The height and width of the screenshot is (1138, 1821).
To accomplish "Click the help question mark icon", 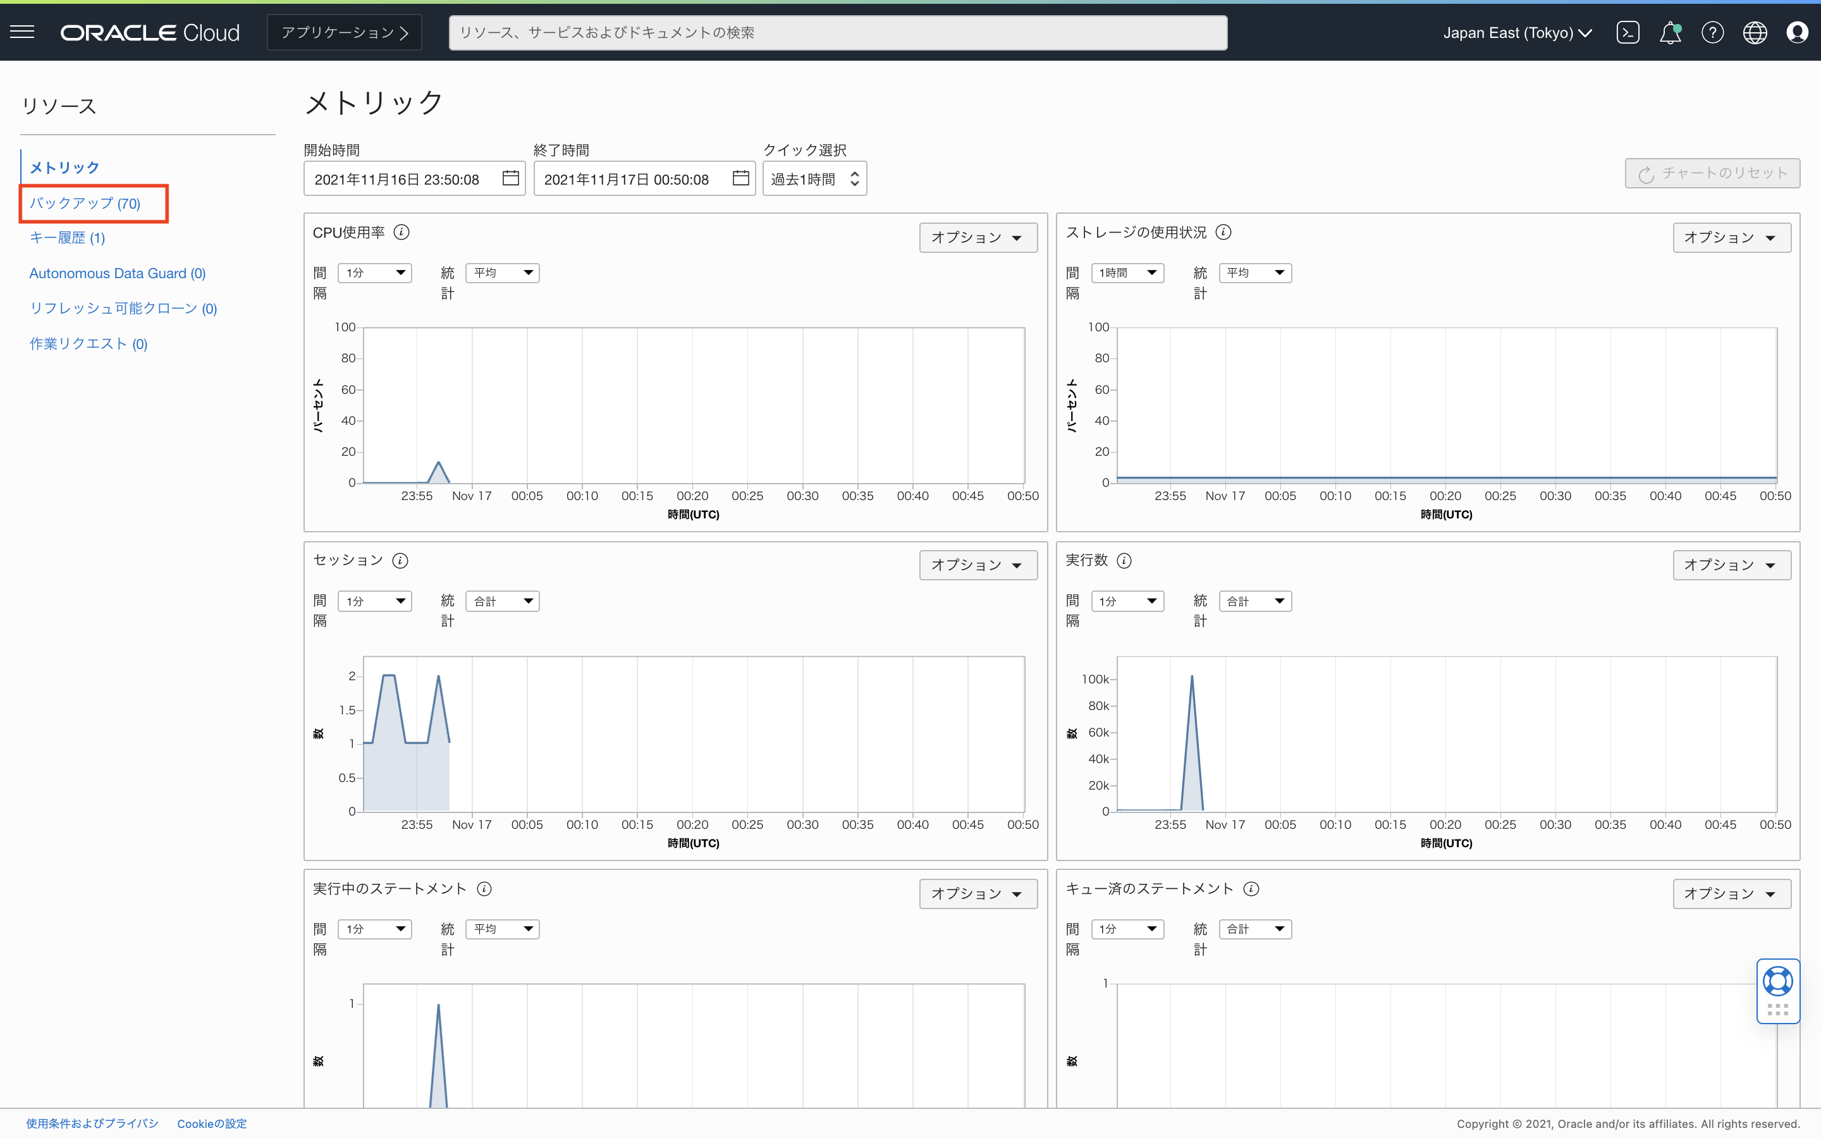I will point(1713,32).
